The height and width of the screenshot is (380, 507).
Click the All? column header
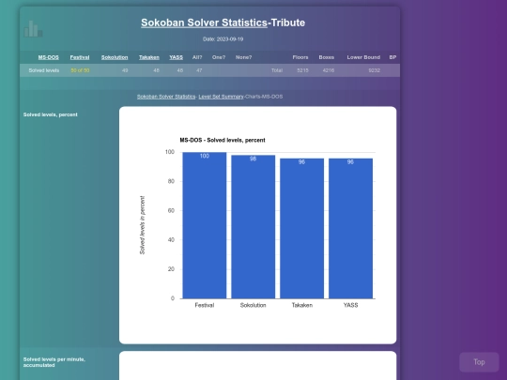(197, 57)
